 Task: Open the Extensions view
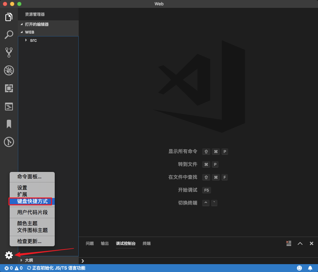(x=9, y=88)
